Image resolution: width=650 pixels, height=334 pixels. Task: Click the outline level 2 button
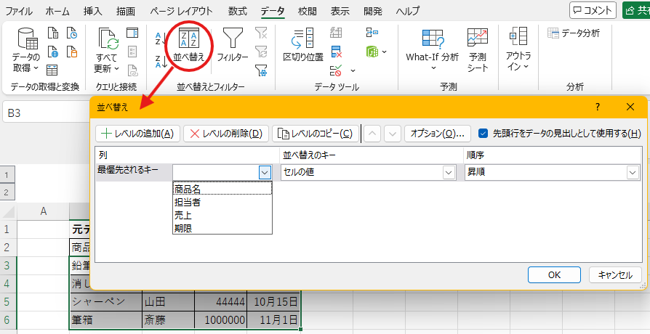[7, 192]
